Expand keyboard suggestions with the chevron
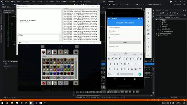This screenshot has width=187, height=105. point(108,54)
